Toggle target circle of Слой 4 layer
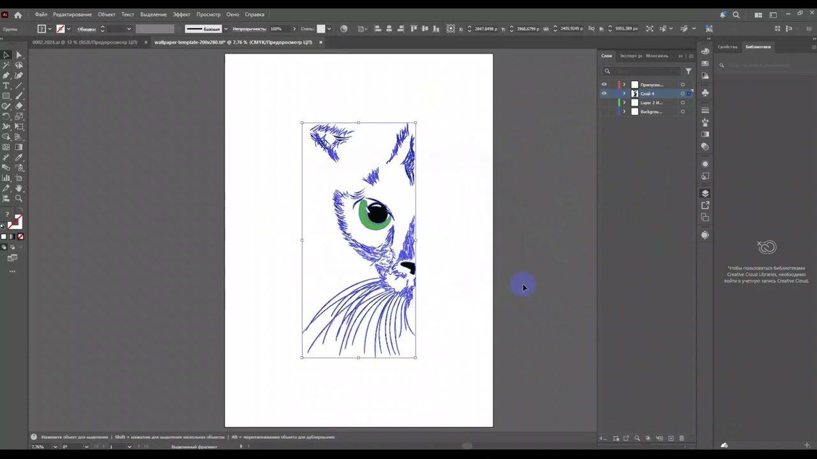 (x=682, y=94)
